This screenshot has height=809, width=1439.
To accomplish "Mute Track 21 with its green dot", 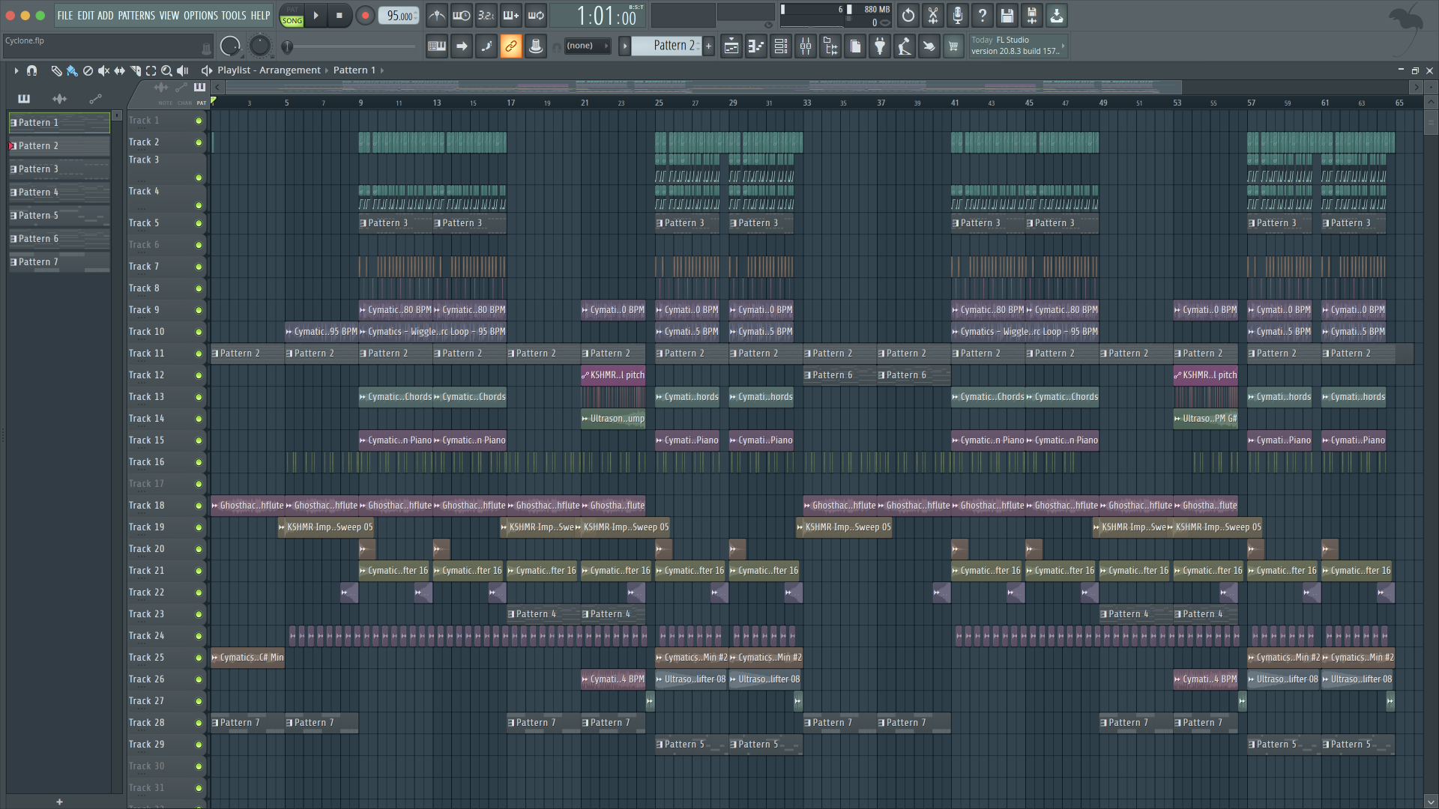I will click(199, 571).
